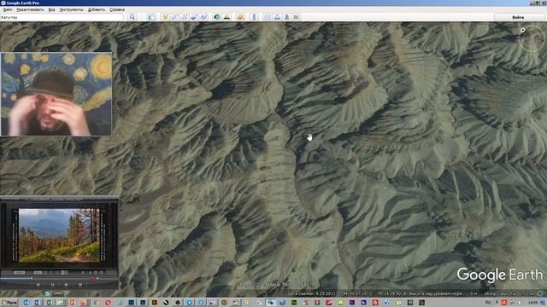This screenshot has width=547, height=307.
Task: Open the Windows Пуск start button
Action: pos(9,303)
